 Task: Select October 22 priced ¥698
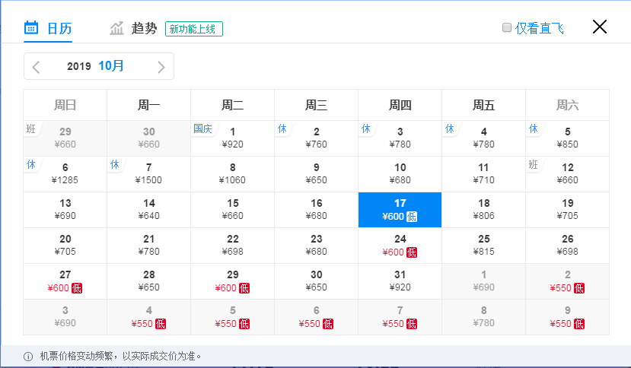tap(233, 246)
